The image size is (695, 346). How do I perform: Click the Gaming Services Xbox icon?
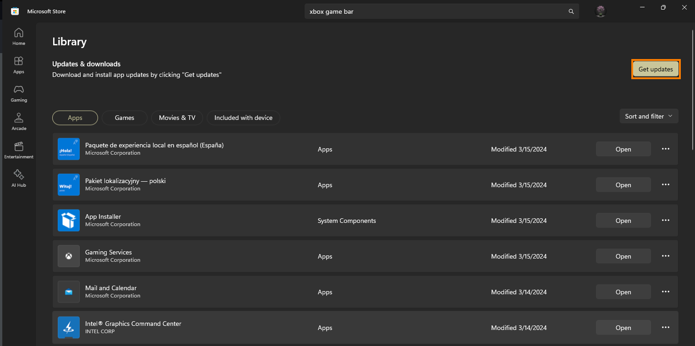tap(69, 256)
